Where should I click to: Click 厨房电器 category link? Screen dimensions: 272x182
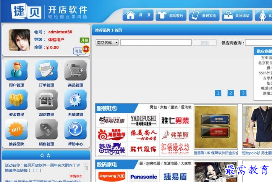coord(153,163)
